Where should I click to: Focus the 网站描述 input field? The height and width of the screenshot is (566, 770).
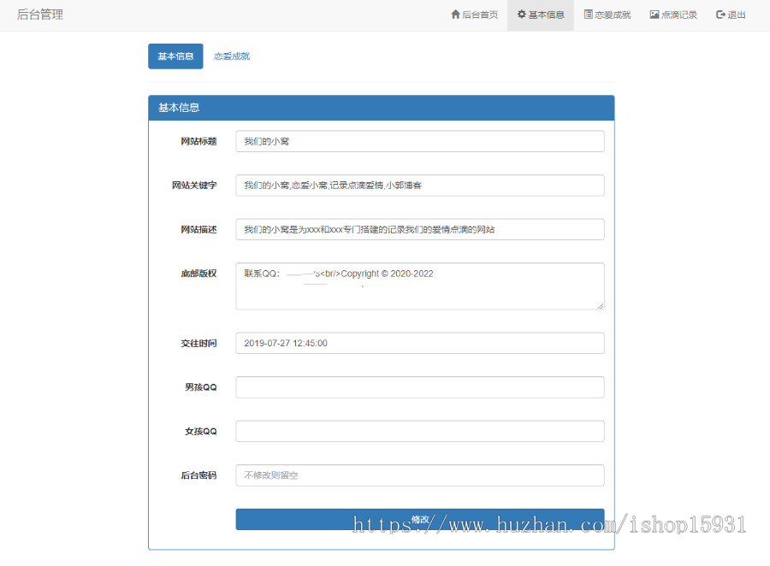[420, 229]
